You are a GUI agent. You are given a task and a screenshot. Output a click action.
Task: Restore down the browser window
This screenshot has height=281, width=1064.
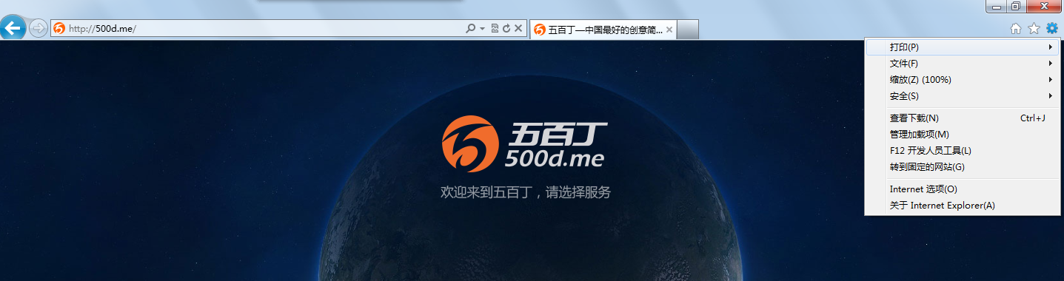point(1016,6)
